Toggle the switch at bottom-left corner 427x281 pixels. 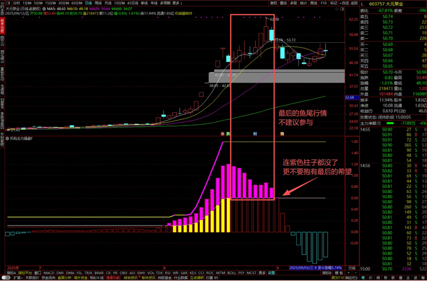6,278
